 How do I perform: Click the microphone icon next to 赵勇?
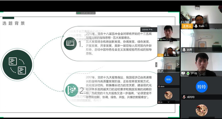point(184,50)
